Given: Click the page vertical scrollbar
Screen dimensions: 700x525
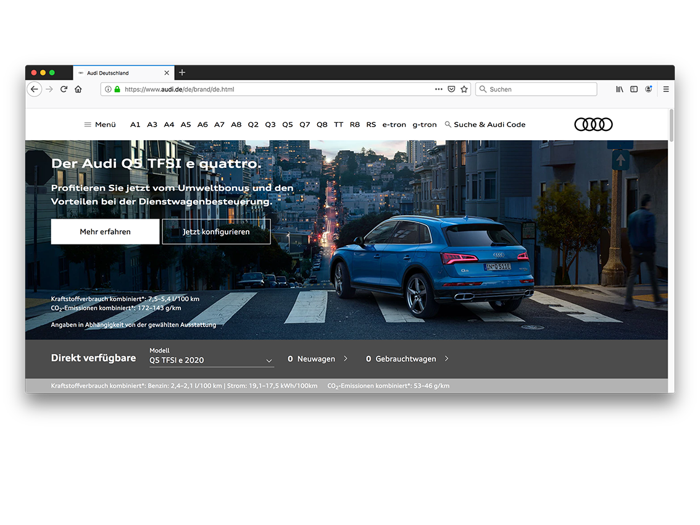Looking at the screenshot, I should (x=671, y=126).
